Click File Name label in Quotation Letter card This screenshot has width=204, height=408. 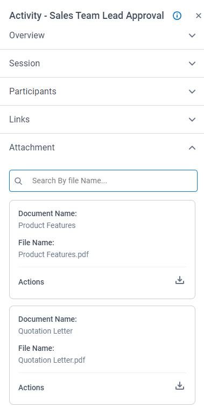(x=36, y=348)
